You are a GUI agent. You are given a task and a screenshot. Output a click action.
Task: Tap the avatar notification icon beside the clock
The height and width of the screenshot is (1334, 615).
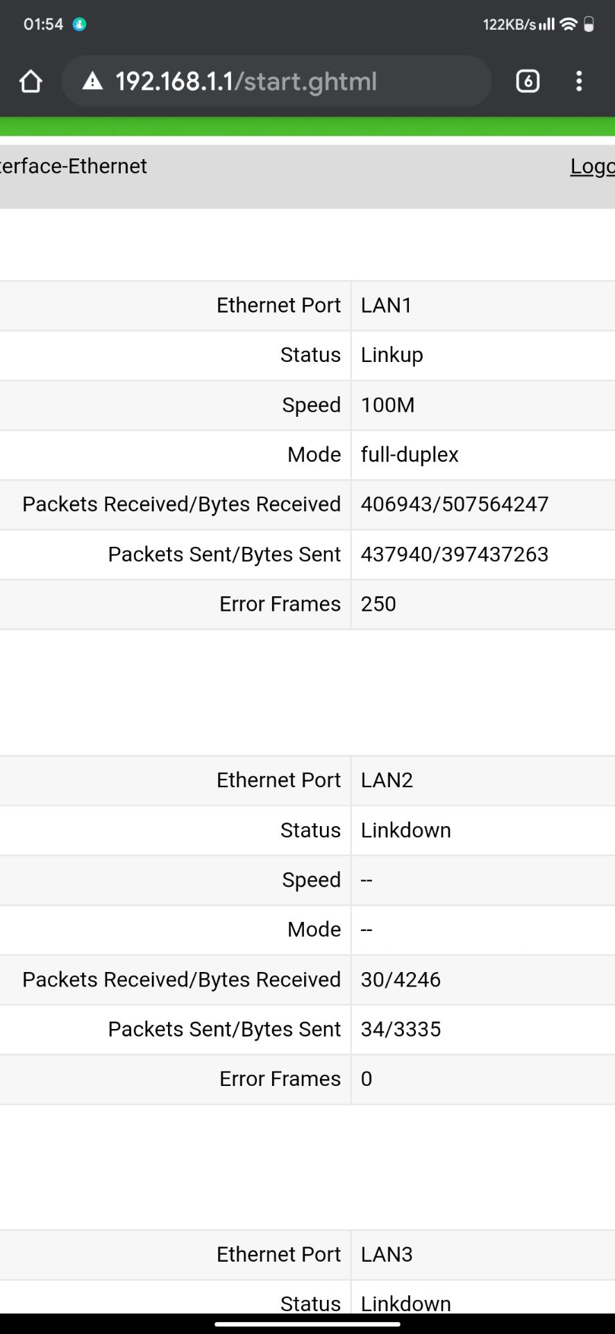(x=81, y=24)
